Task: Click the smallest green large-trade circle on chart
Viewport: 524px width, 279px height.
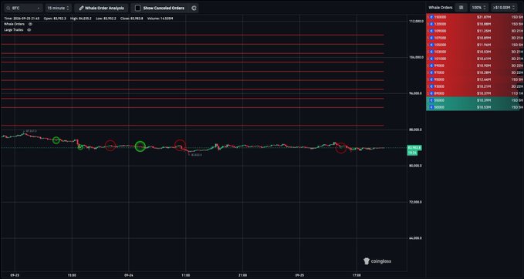Action: click(80, 147)
